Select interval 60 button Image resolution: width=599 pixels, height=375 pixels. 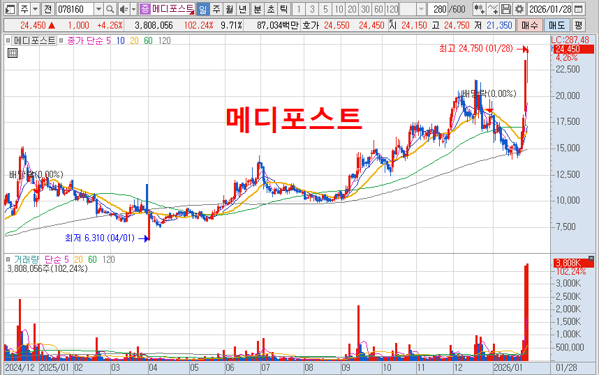(378, 9)
